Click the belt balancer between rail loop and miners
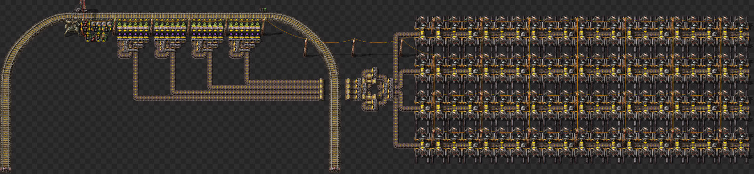Screen dimensions: 754x174 (x=375, y=90)
